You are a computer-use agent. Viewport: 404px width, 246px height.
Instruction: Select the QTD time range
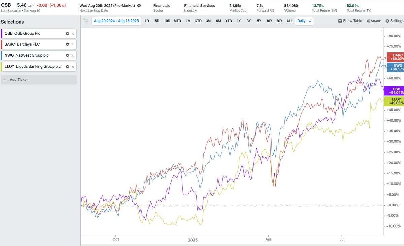[x=198, y=21]
